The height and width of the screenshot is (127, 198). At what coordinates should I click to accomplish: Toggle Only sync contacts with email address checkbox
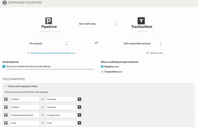pos(4,67)
